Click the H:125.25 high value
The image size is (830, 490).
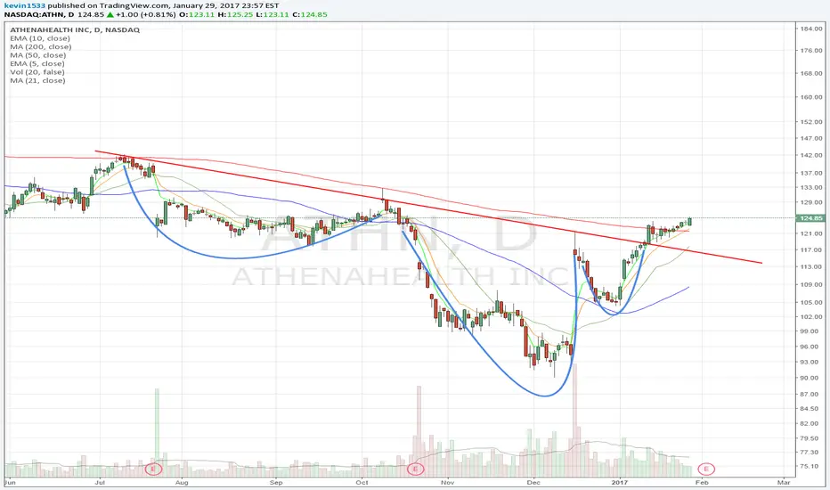(x=236, y=14)
